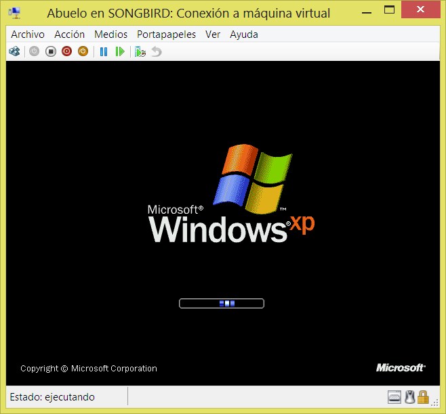Screen dimensions: 446x414
Task: Click the mouse status icon
Action: coord(410,397)
